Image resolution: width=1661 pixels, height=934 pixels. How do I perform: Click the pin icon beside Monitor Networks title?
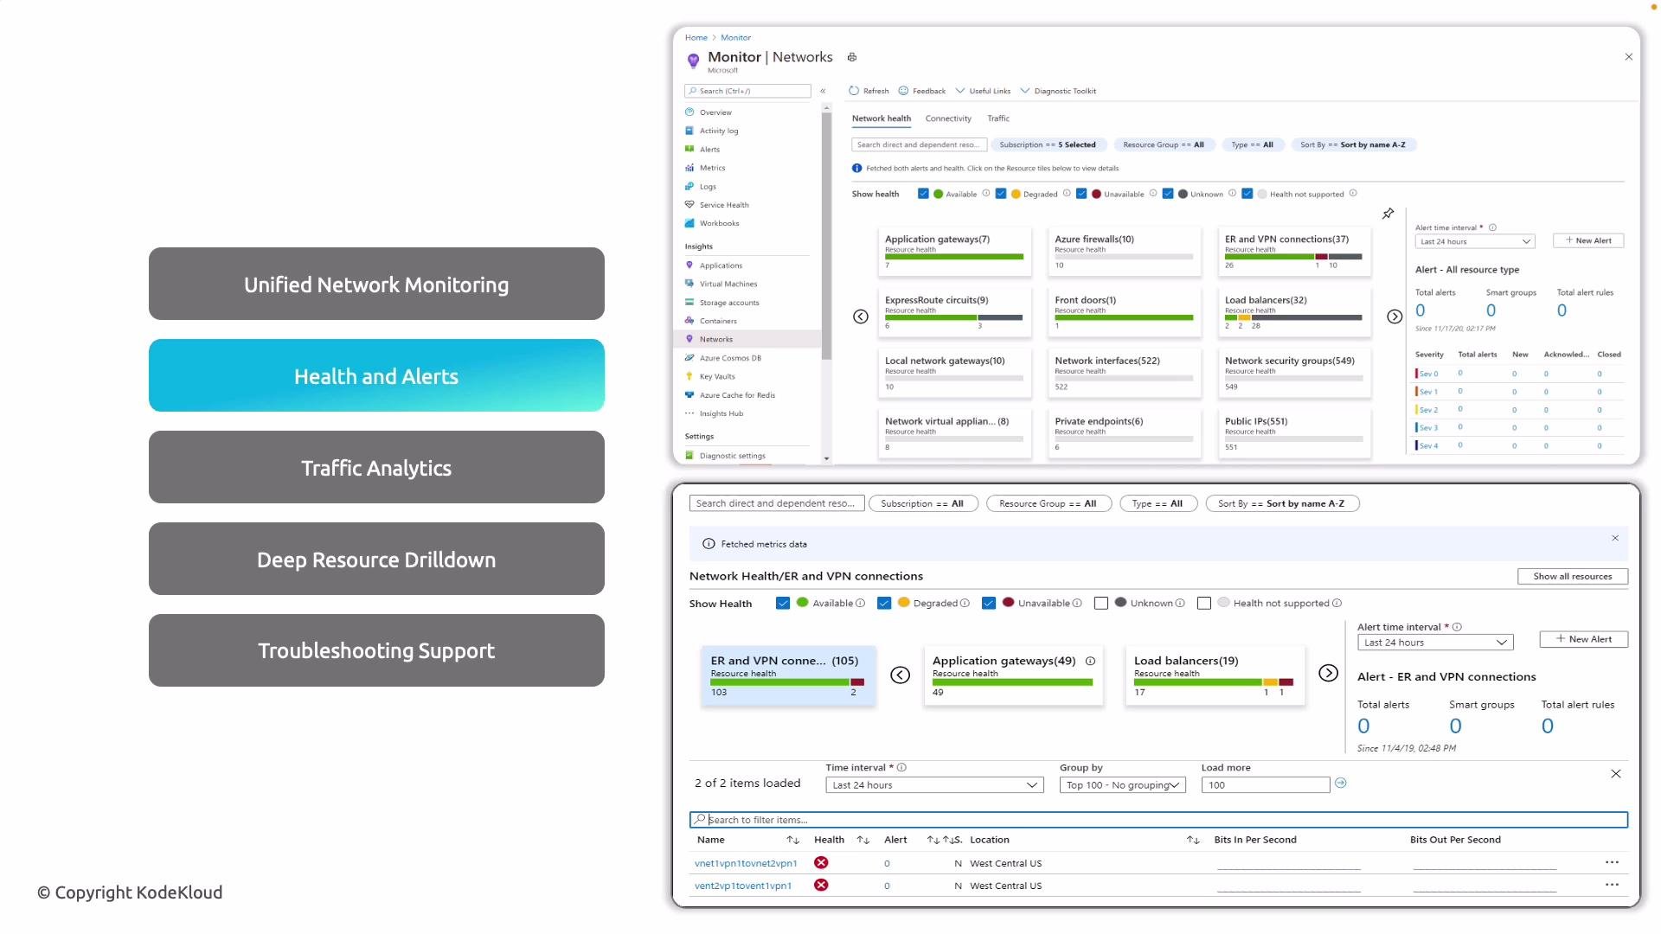(x=852, y=57)
